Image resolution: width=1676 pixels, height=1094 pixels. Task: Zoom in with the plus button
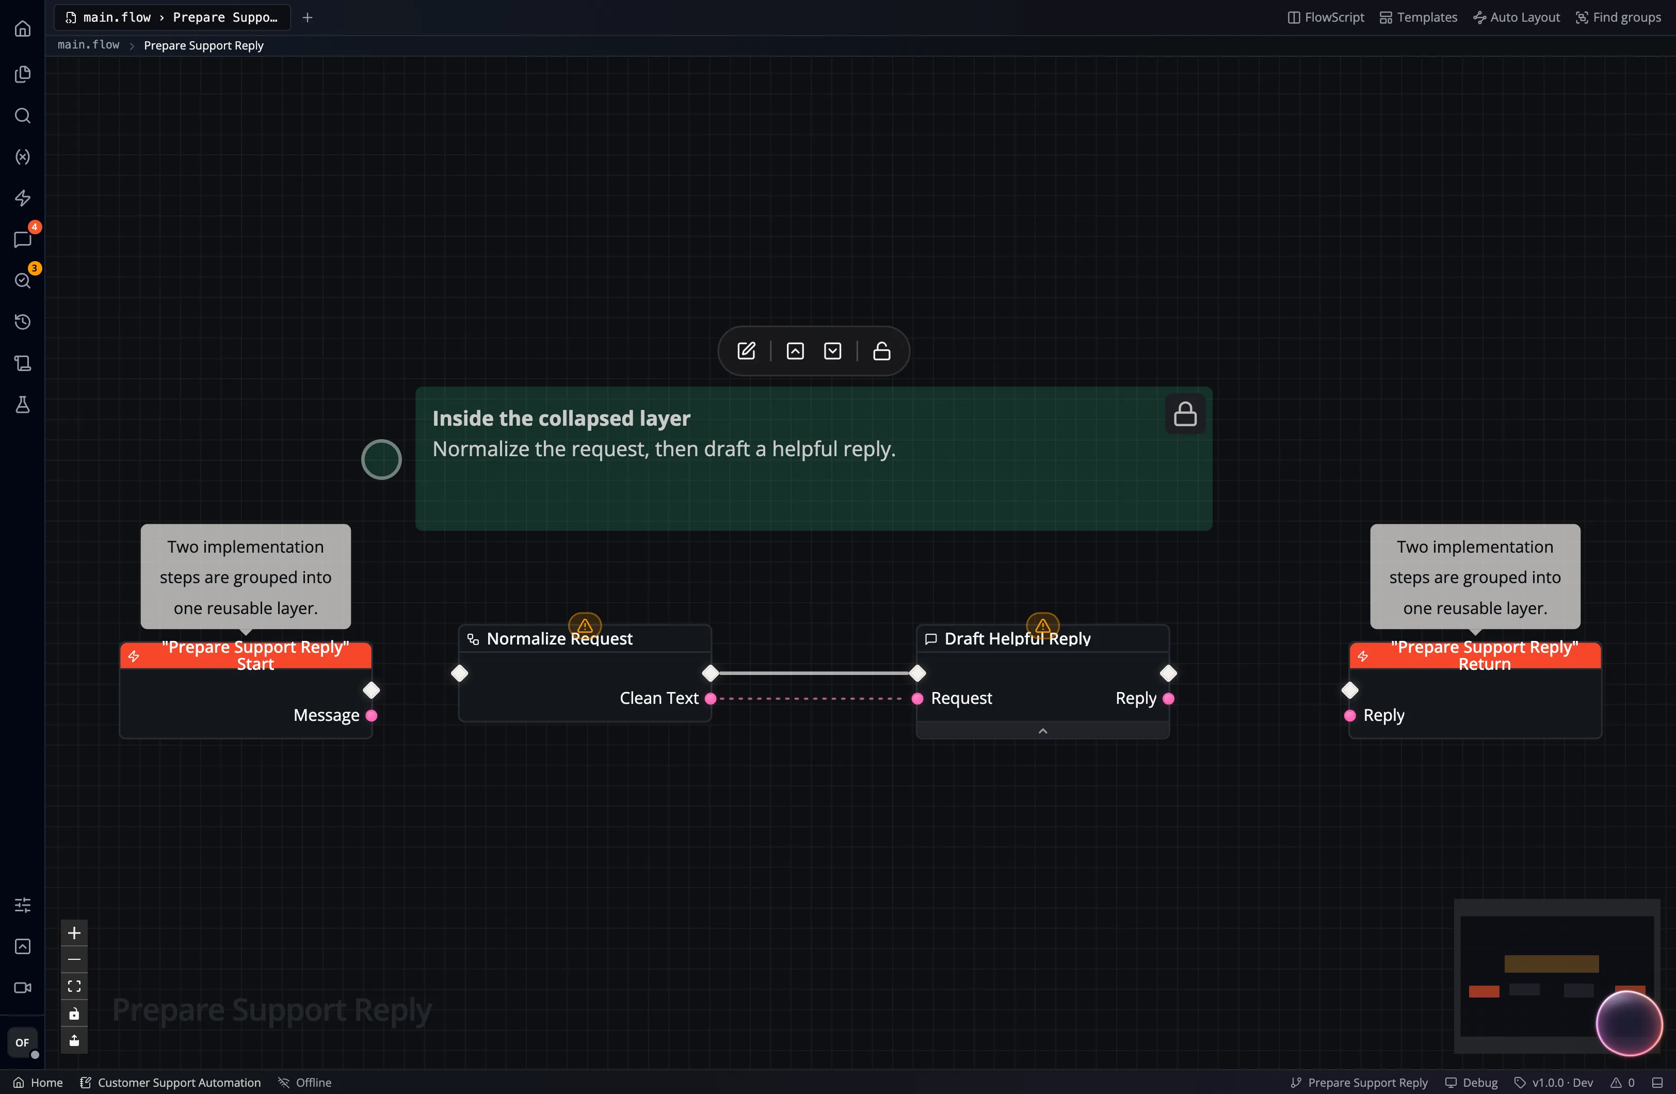(x=74, y=932)
